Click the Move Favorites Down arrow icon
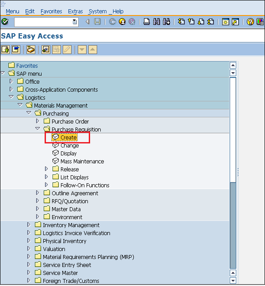The height and width of the screenshot is (286, 265). pyautogui.click(x=82, y=50)
